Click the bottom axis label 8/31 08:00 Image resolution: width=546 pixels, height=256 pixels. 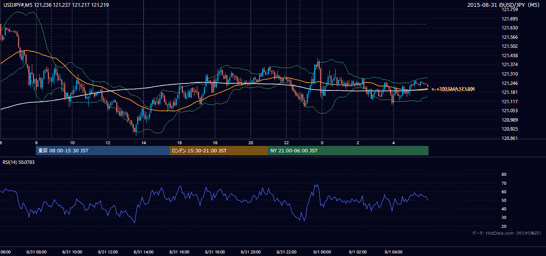(36, 252)
